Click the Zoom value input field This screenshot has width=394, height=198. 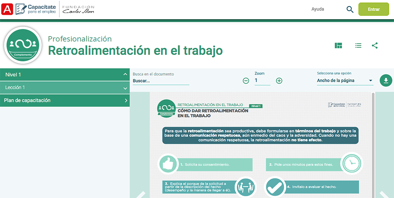tap(262, 81)
